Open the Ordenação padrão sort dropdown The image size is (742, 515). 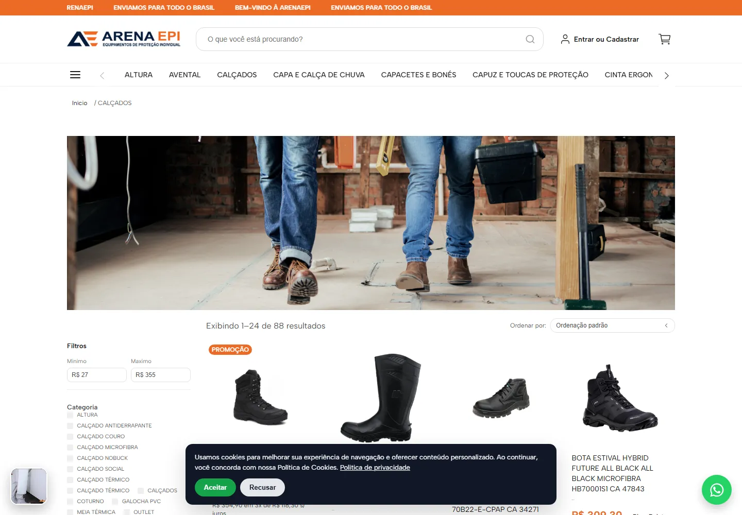click(612, 325)
